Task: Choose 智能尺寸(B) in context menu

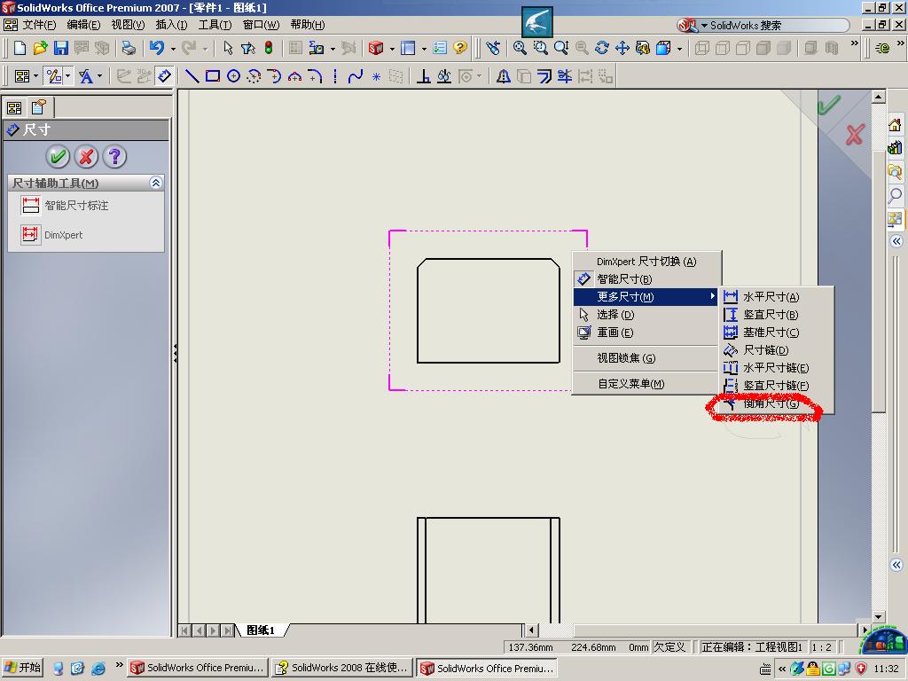Action: click(646, 279)
